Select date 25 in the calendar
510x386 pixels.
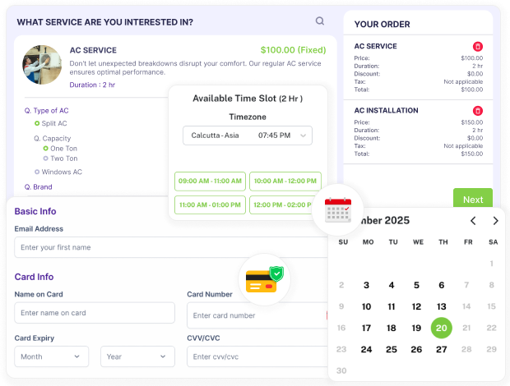tap(392, 349)
